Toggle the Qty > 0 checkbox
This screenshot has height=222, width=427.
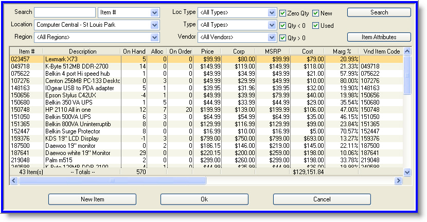pyautogui.click(x=282, y=38)
